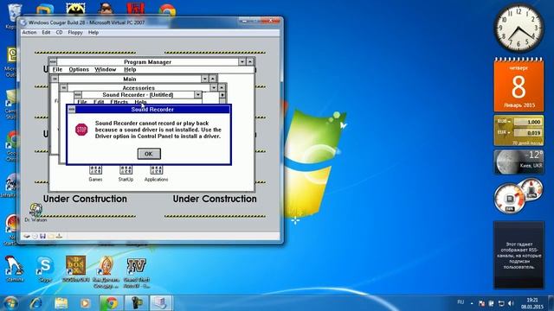Open Program Manager's Options menu

click(79, 69)
